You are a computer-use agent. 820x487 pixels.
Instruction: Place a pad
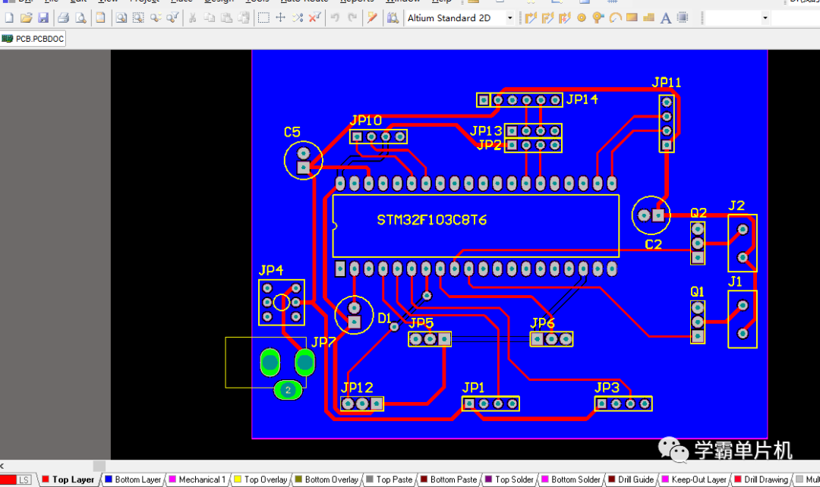(x=581, y=18)
